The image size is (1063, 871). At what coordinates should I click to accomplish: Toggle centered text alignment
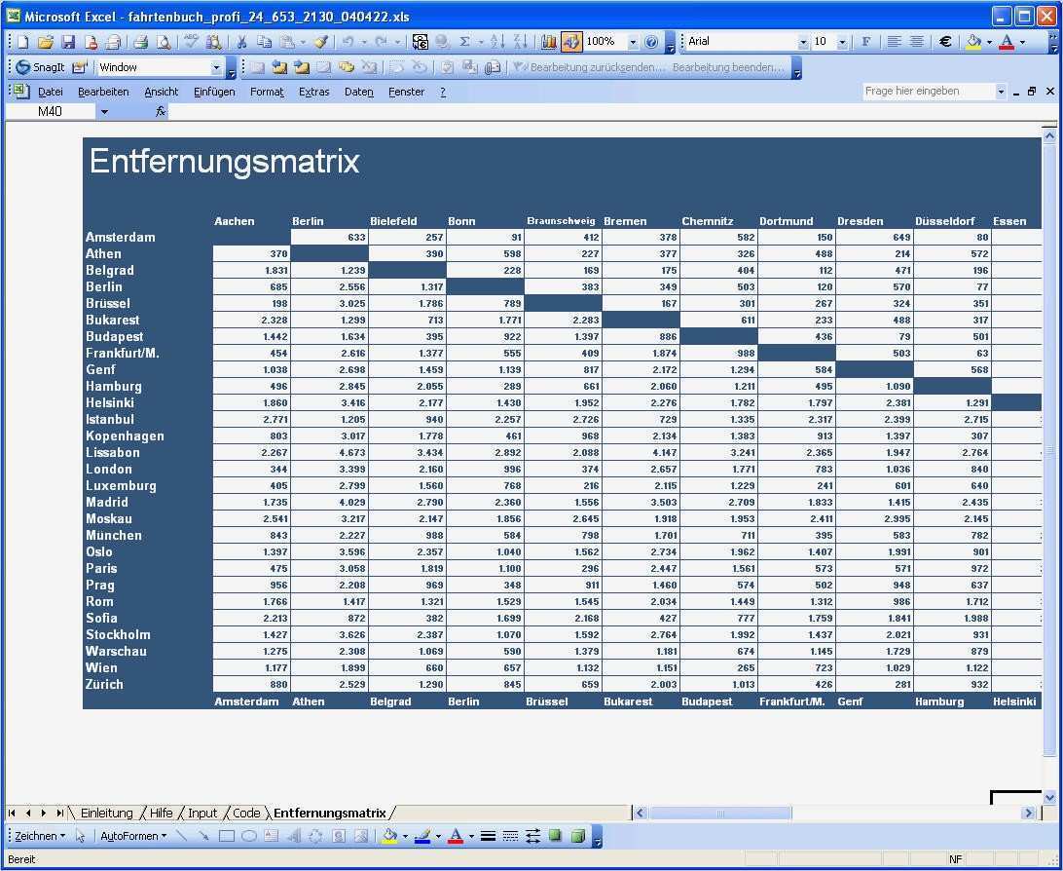point(917,42)
